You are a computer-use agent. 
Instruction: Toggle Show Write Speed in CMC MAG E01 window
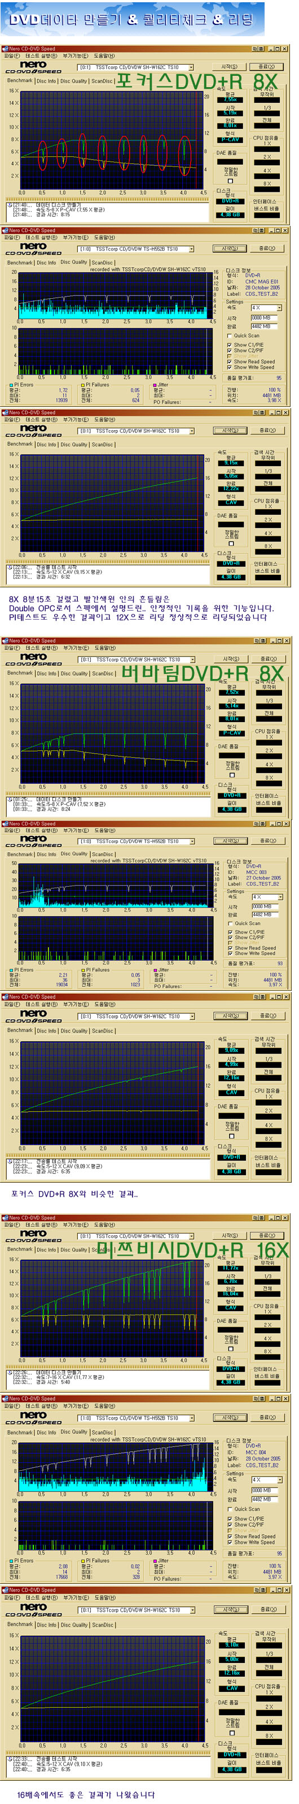(229, 367)
